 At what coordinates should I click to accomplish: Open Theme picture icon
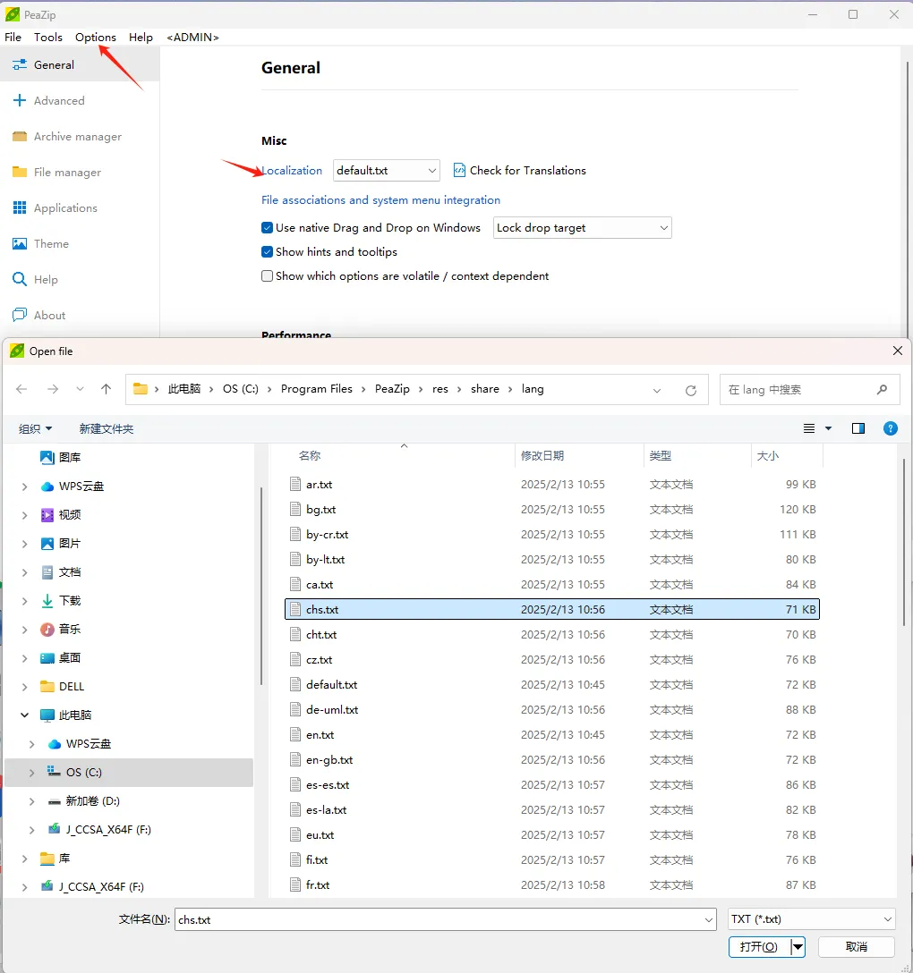point(20,243)
